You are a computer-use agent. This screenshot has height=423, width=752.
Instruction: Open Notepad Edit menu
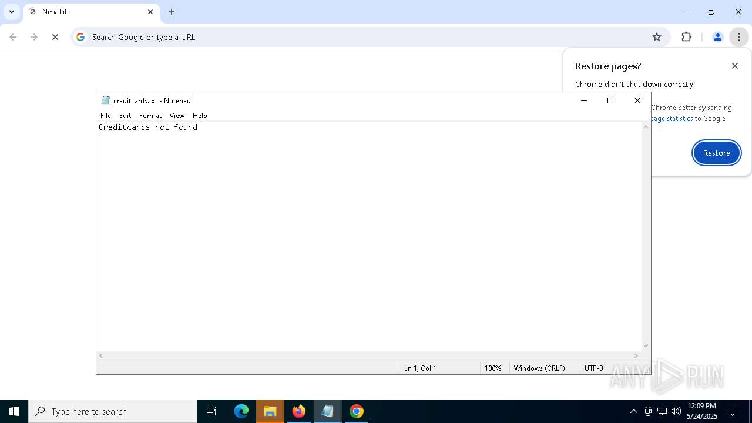[x=125, y=116]
